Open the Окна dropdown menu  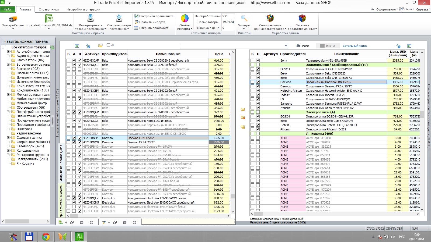pos(407,9)
